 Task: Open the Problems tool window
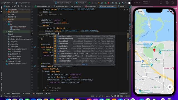tap(16, 94)
